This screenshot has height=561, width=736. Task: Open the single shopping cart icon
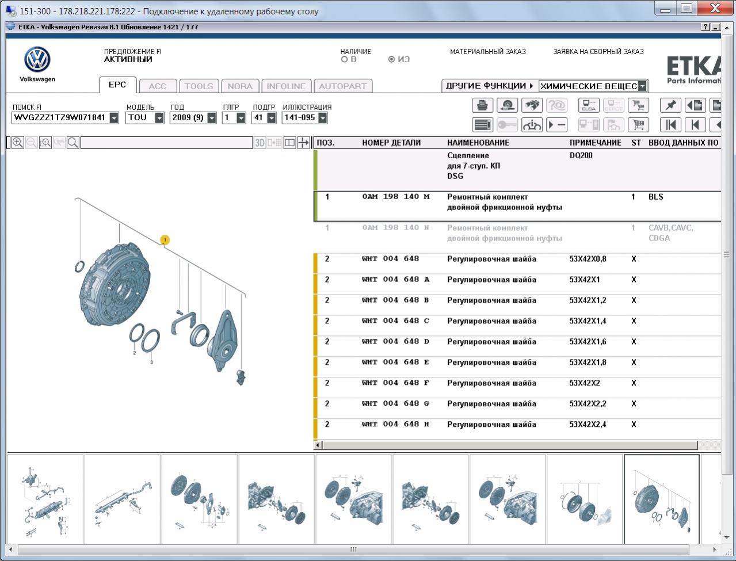coord(638,125)
